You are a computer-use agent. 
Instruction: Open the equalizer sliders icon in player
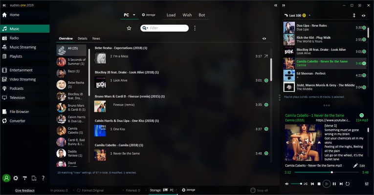click(367, 184)
